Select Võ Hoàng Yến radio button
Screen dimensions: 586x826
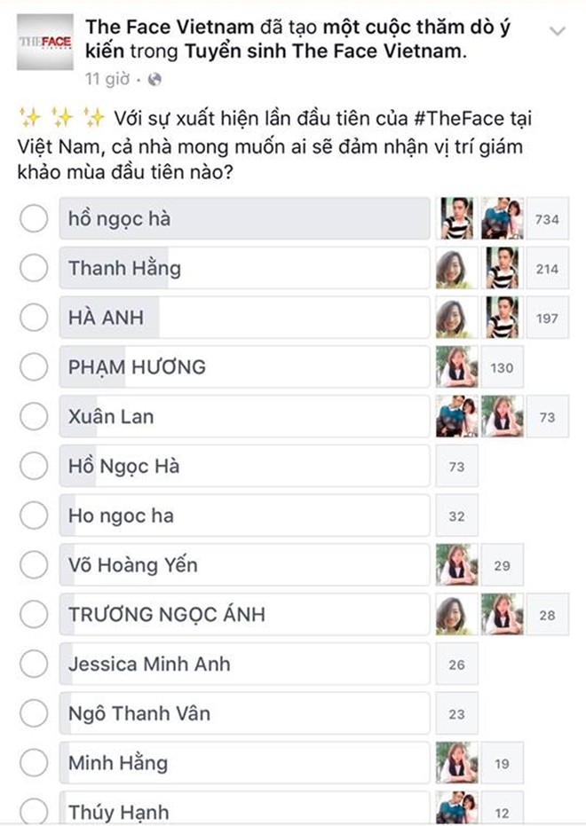click(x=33, y=564)
